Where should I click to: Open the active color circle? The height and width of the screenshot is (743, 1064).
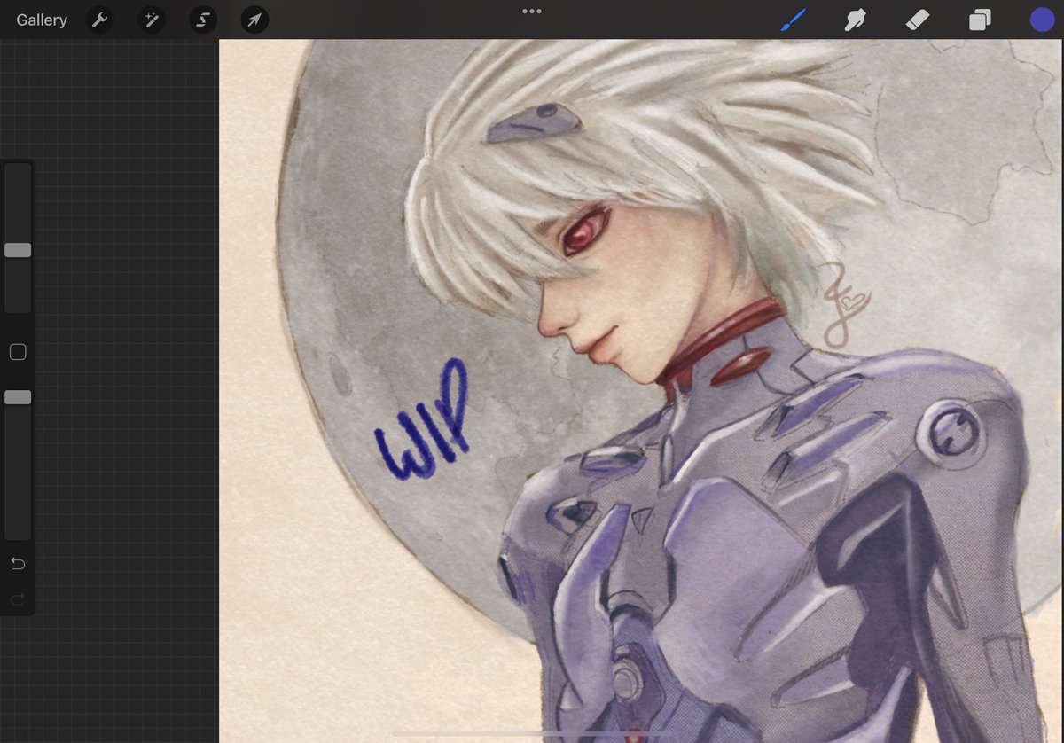(1042, 20)
